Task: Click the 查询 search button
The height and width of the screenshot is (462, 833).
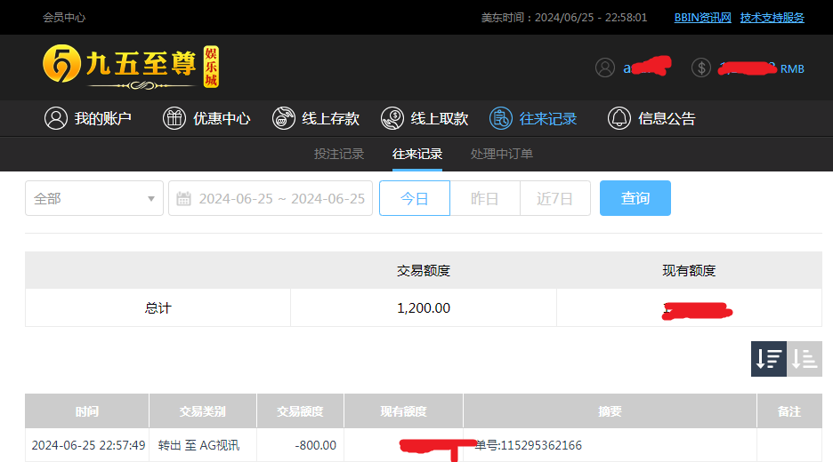Action: click(635, 198)
